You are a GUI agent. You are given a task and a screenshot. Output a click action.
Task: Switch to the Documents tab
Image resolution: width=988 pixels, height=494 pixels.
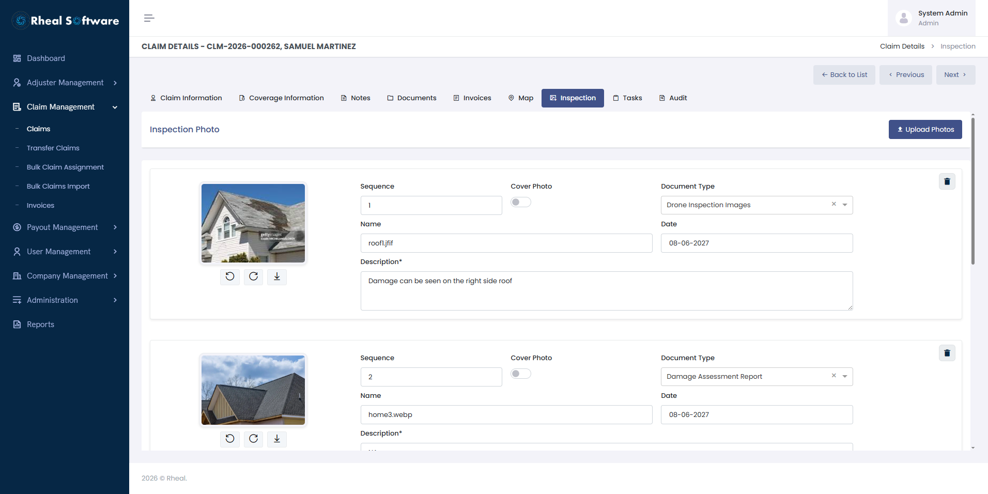coord(412,98)
